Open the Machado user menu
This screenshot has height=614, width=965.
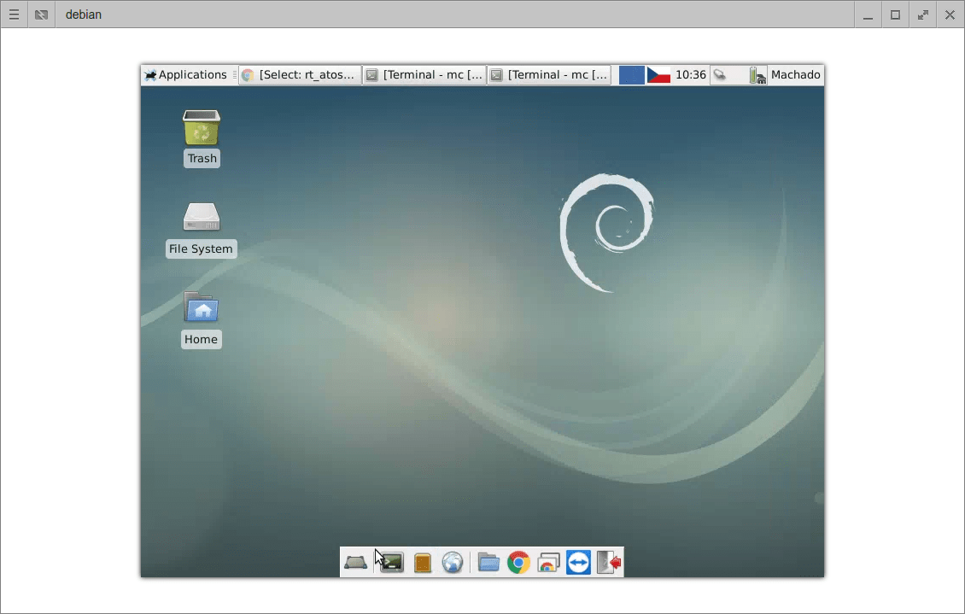click(x=795, y=75)
